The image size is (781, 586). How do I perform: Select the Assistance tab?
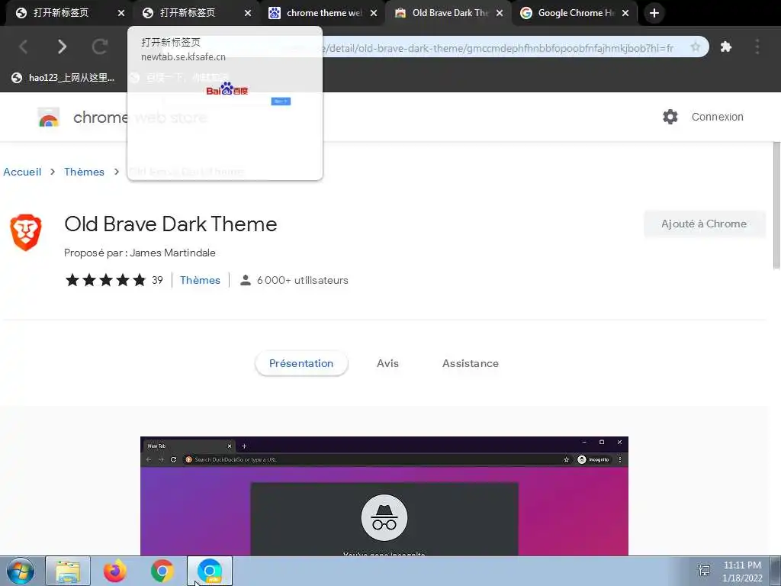[x=470, y=363]
